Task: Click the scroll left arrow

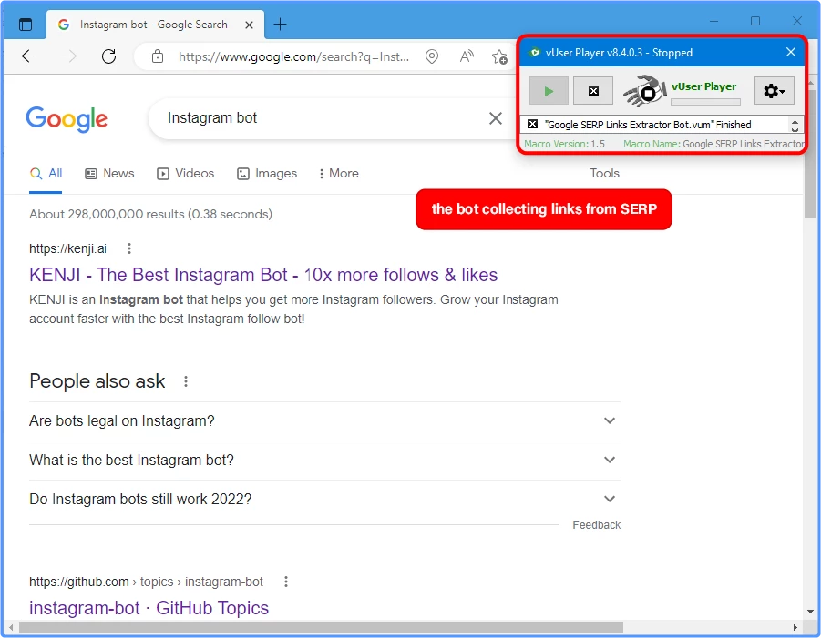Action: click(x=12, y=627)
